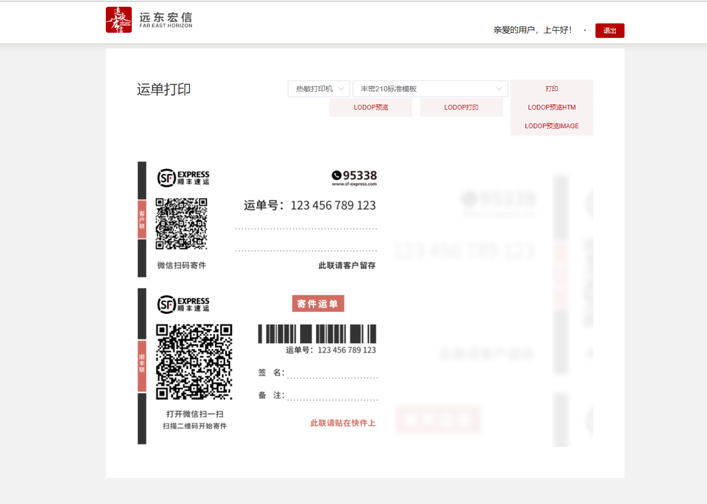Click the small QR code above 微信扫码寄件

[182, 223]
